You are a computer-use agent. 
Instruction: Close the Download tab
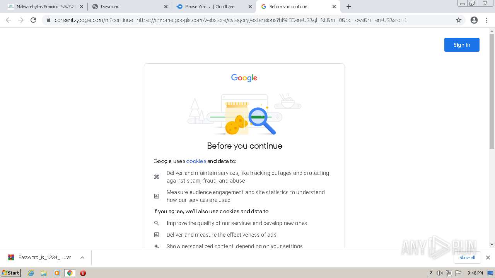[x=166, y=7]
